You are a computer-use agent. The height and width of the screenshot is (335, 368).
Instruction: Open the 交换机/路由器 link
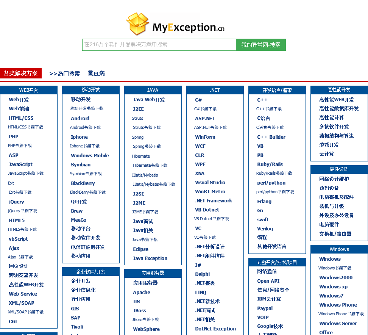pyautogui.click(x=335, y=234)
